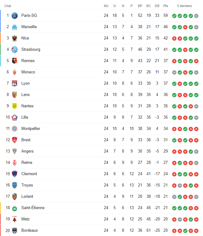Open the Strasbourg team crest
The height and width of the screenshot is (236, 203).
tap(15, 50)
